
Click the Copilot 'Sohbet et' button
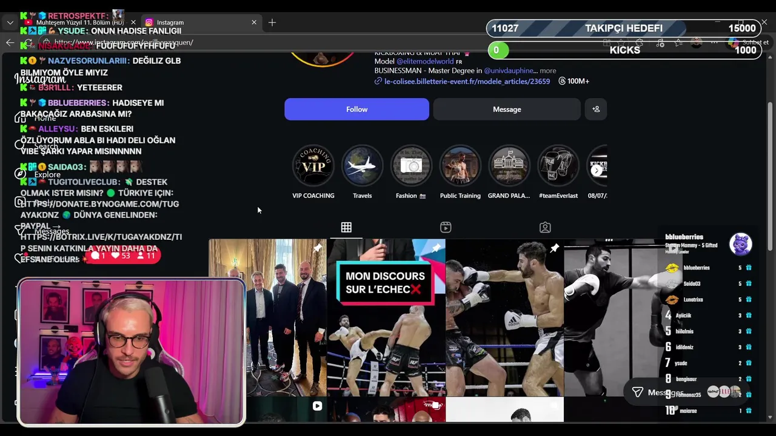click(x=749, y=42)
